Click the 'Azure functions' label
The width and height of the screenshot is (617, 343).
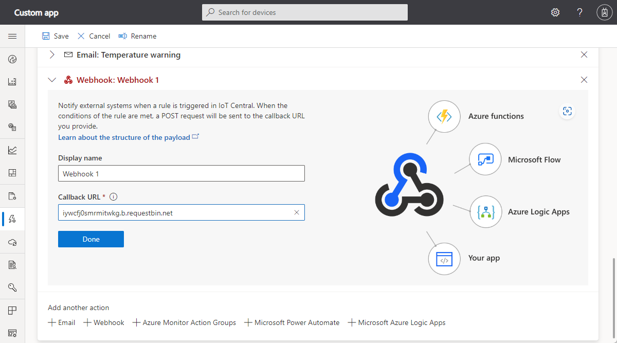(496, 116)
